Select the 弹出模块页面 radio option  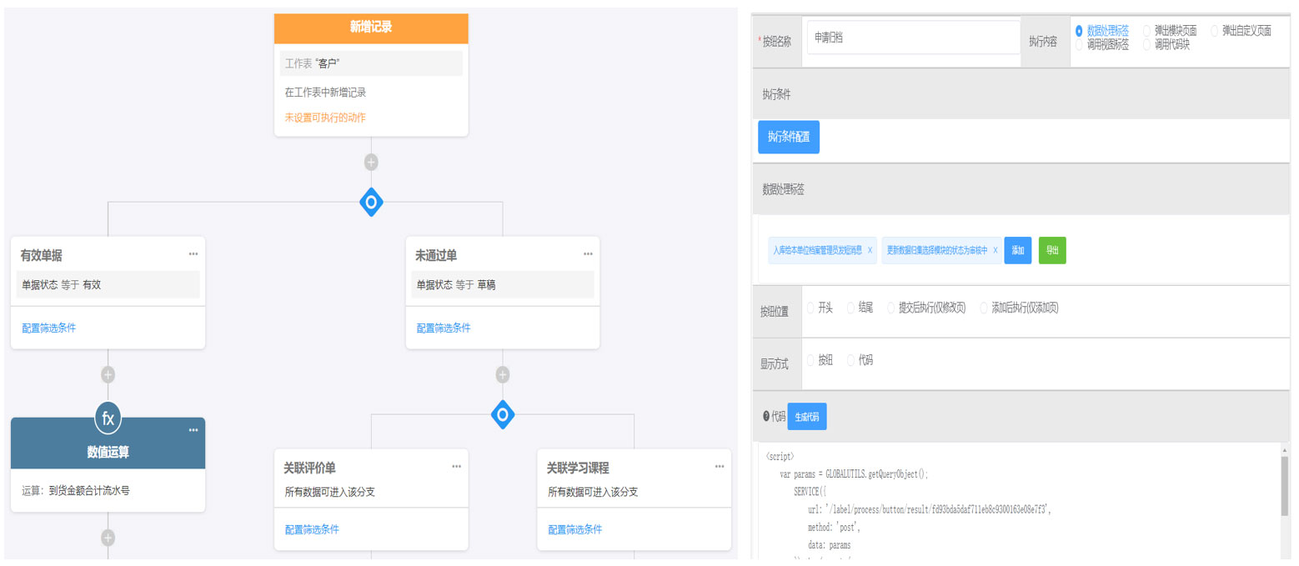pos(1146,31)
